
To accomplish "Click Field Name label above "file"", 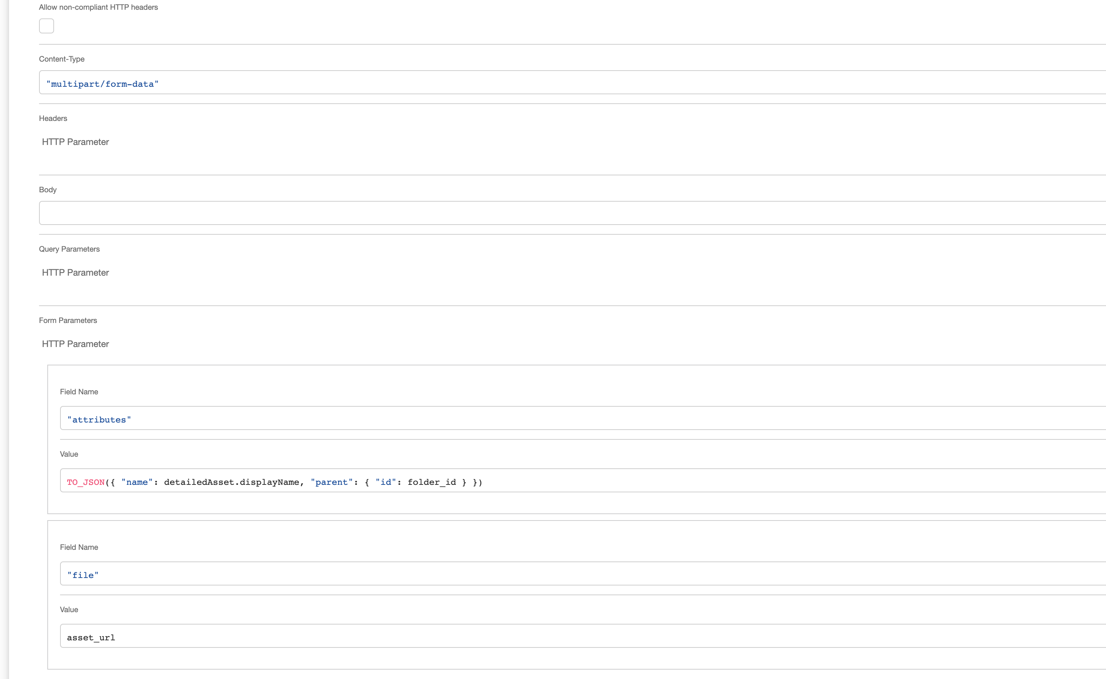I will tap(79, 548).
